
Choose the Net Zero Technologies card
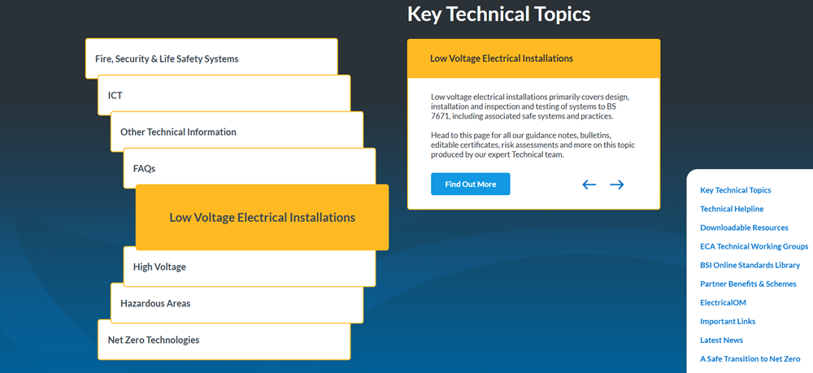pyautogui.click(x=224, y=340)
